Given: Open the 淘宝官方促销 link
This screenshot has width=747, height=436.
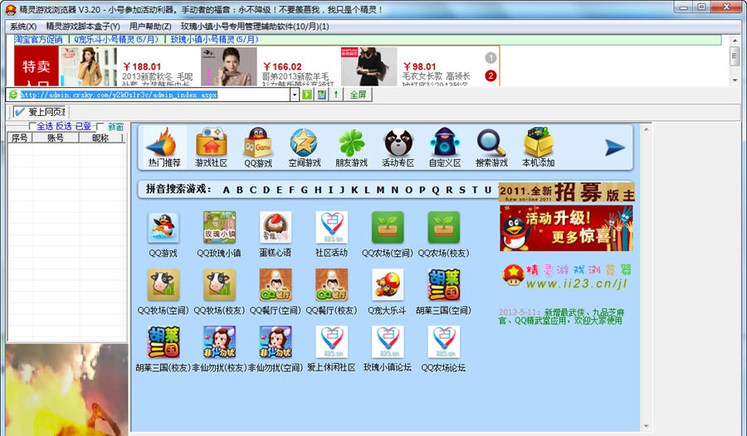Looking at the screenshot, I should click(x=38, y=40).
